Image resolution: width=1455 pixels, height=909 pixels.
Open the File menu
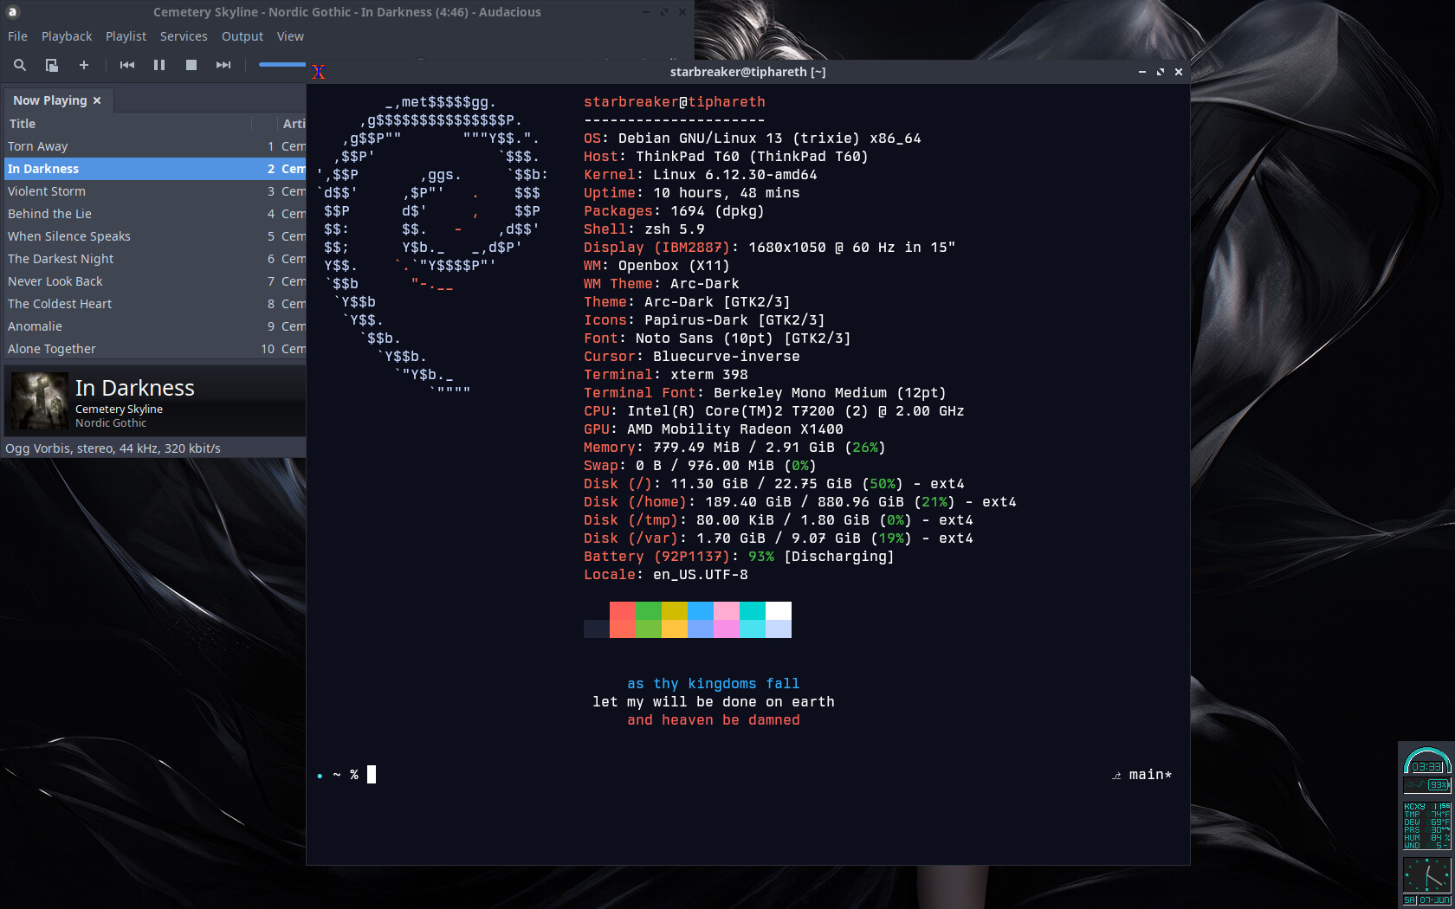[17, 36]
